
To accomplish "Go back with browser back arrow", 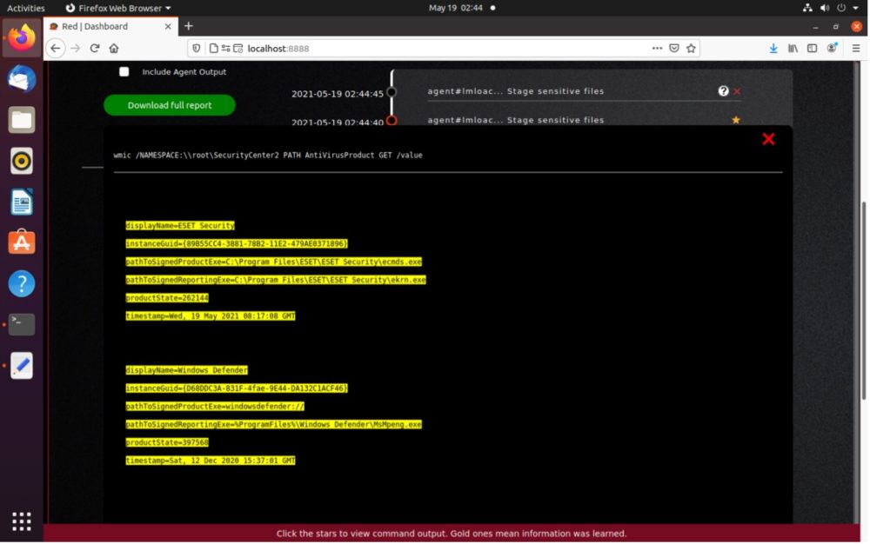I will point(56,48).
